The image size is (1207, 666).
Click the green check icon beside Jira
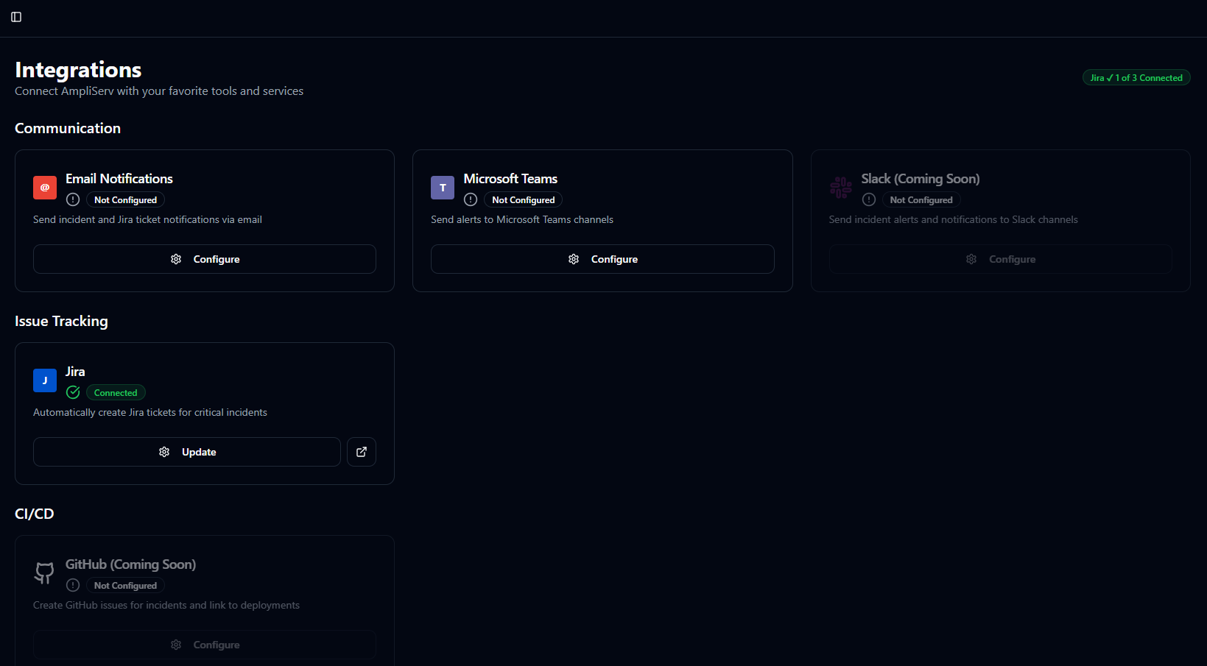coord(72,392)
